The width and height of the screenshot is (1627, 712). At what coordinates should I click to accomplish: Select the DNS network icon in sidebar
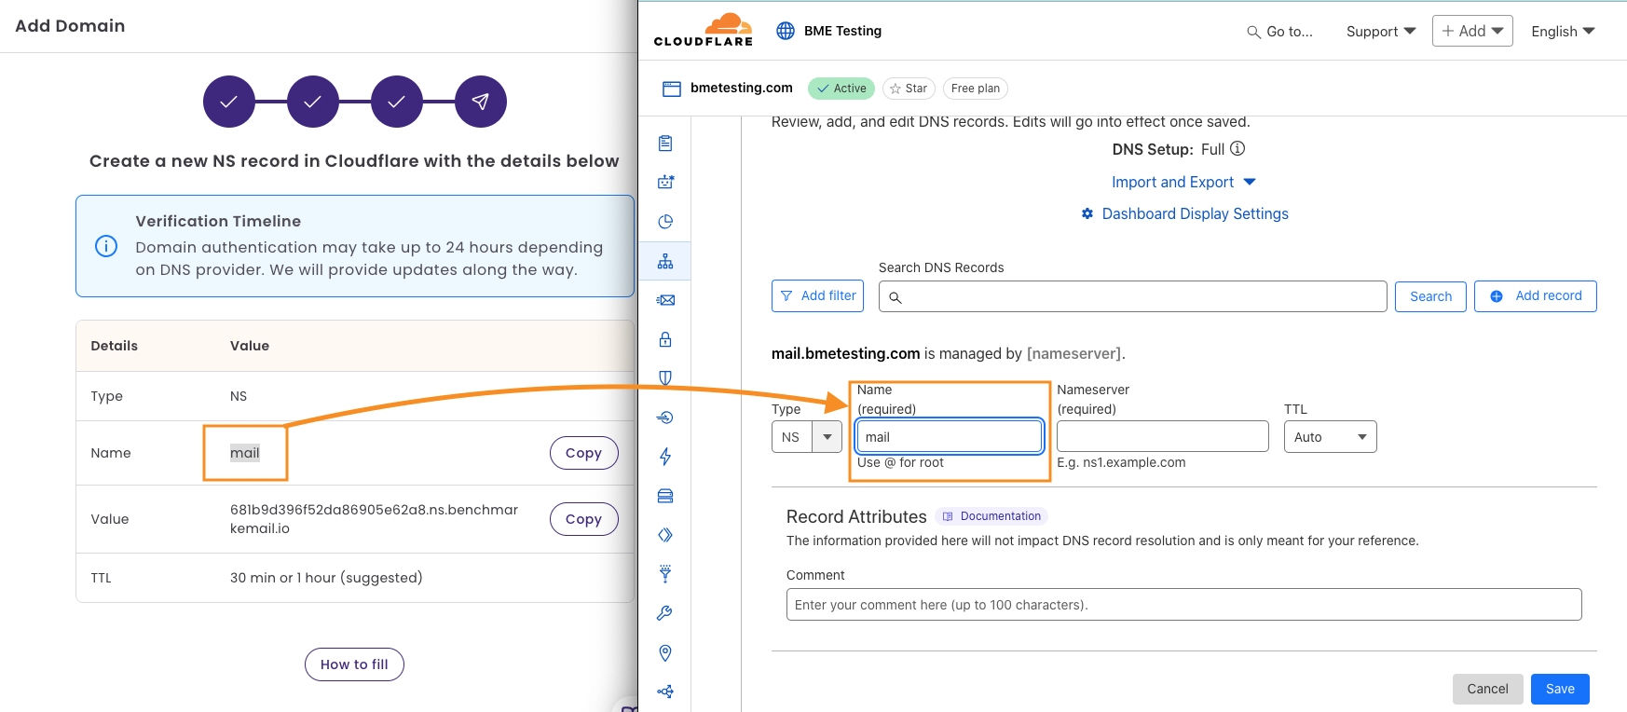(665, 262)
